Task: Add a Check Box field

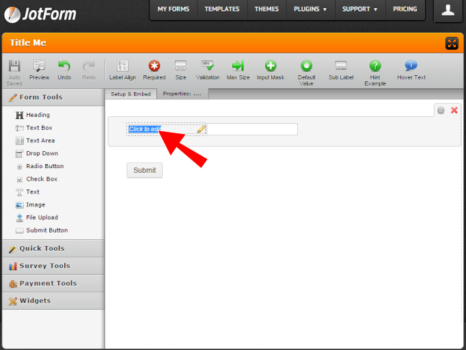Action: coord(36,179)
